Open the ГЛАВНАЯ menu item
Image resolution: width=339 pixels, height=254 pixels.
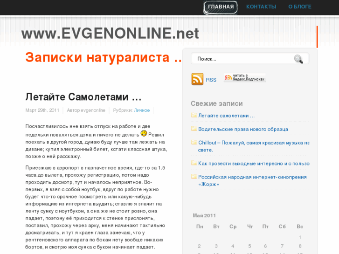220,7
